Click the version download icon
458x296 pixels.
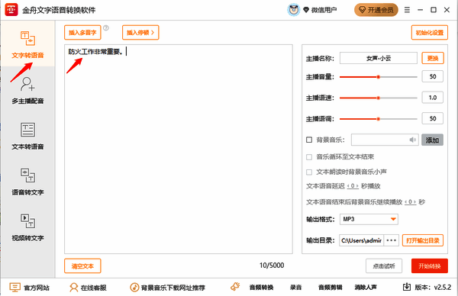(x=407, y=287)
